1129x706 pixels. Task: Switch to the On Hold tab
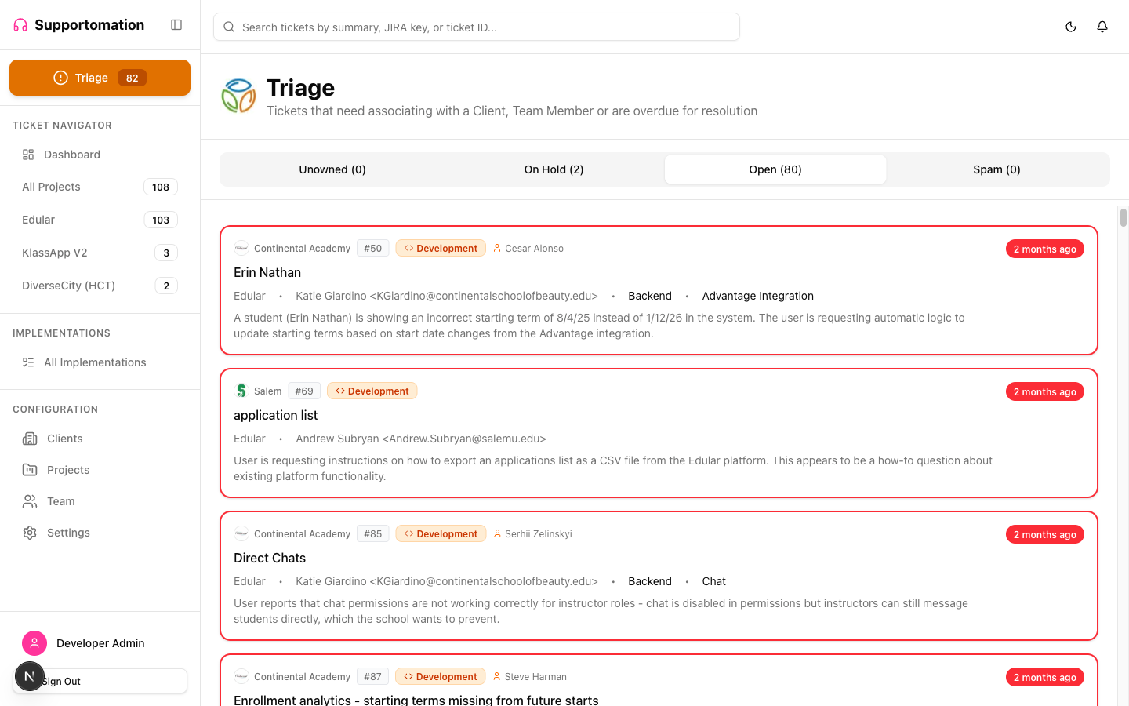click(554, 169)
